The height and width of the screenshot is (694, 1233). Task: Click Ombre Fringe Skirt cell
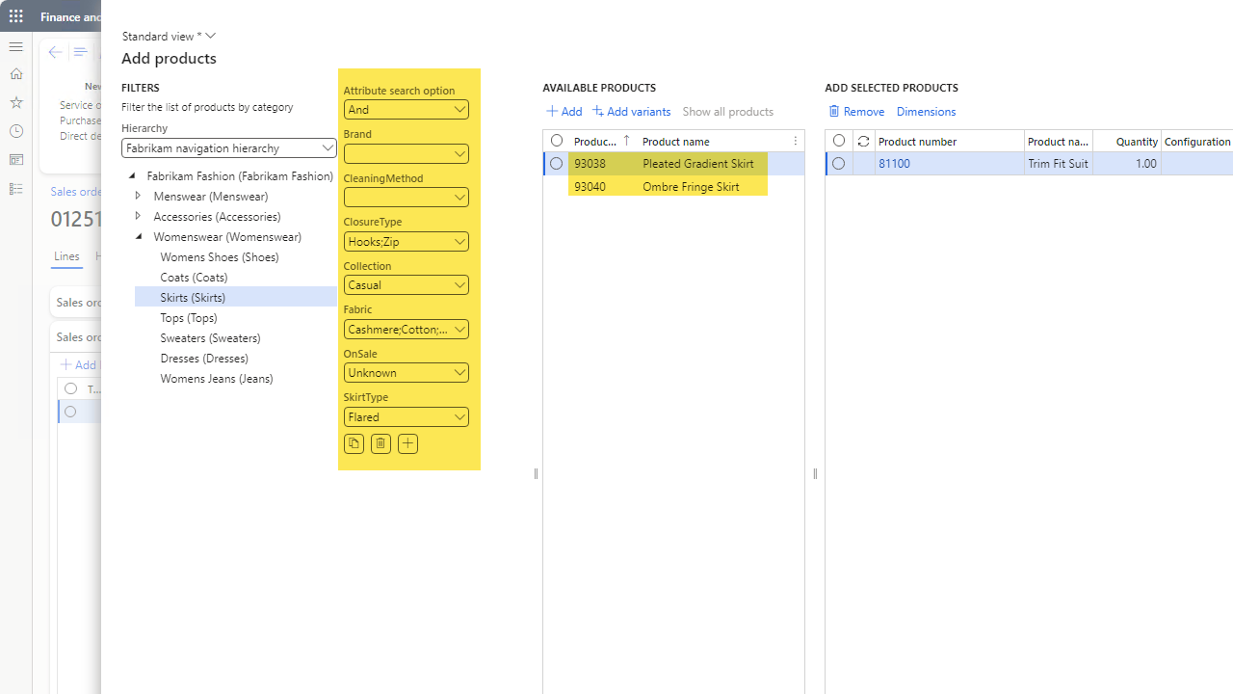(691, 187)
